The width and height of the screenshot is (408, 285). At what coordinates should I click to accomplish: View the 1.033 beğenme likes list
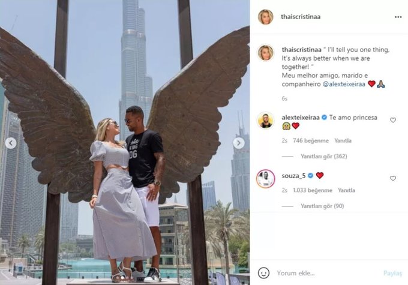coord(313,190)
